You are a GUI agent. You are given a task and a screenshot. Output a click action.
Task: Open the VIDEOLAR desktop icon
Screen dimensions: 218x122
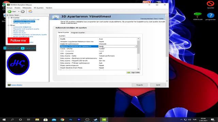198,16
